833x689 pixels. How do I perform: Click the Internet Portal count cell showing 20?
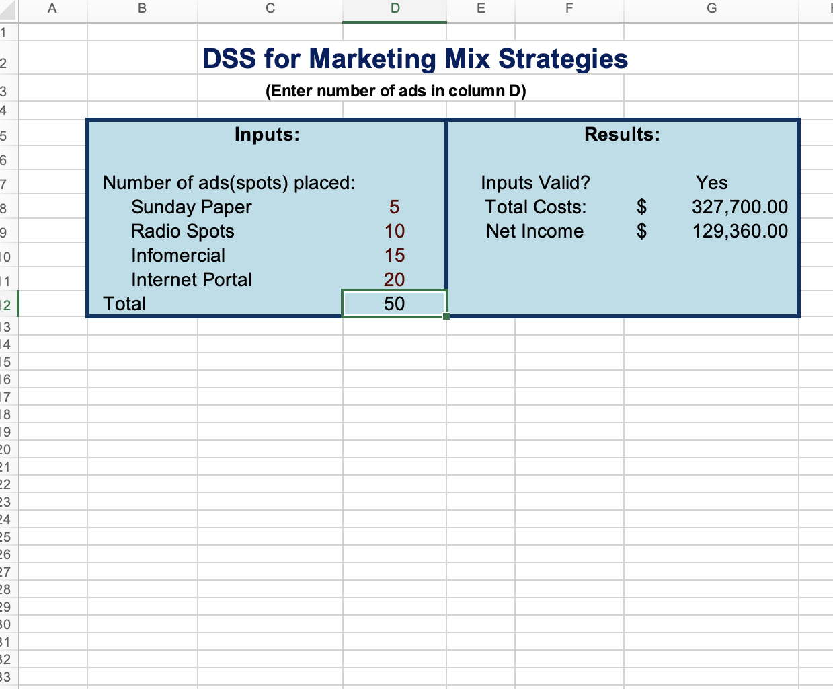[x=394, y=279]
